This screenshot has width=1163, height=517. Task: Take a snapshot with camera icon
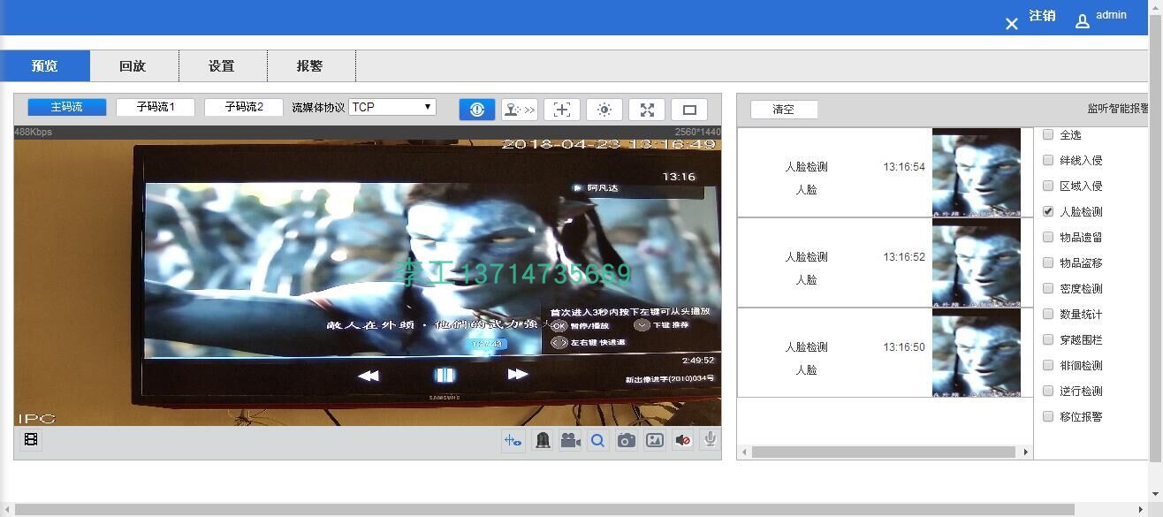click(627, 440)
